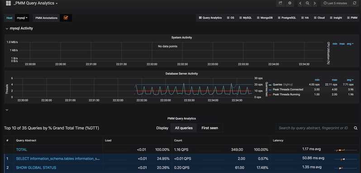Click the Latency column header
This screenshot has height=173, width=361.
278,140
